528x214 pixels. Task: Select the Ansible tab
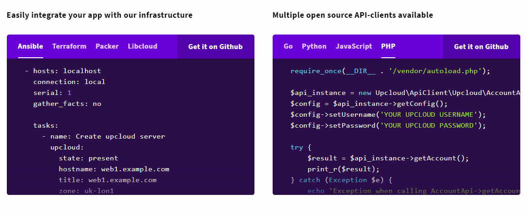[30, 46]
